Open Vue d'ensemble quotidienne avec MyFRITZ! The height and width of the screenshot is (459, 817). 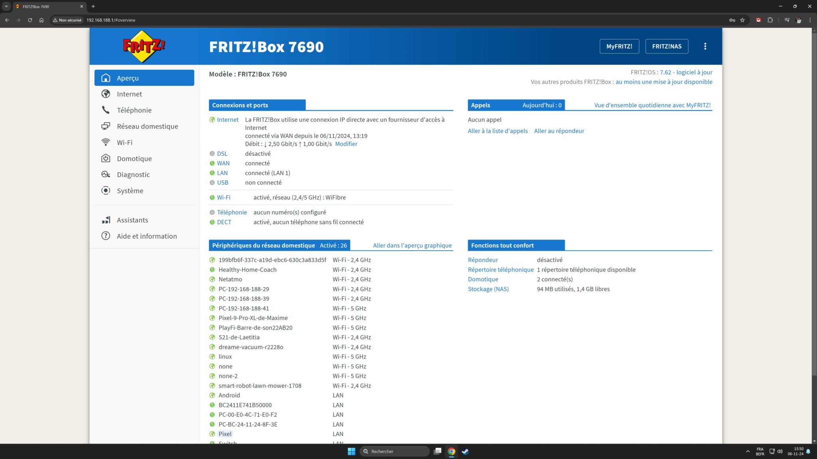(x=652, y=105)
